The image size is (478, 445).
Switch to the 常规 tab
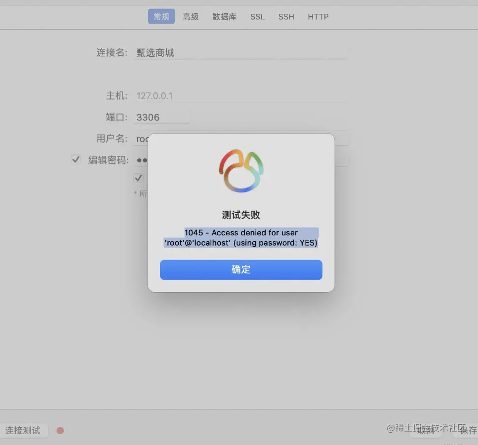(161, 16)
